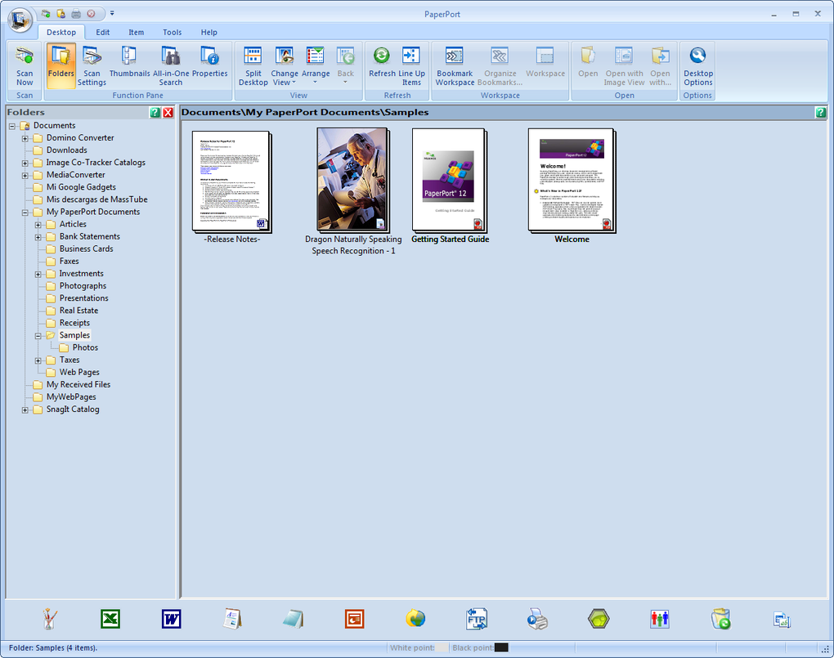
Task: Close the Folders pane
Action: click(168, 112)
